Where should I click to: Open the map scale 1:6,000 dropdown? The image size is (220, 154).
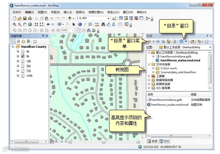(108, 18)
